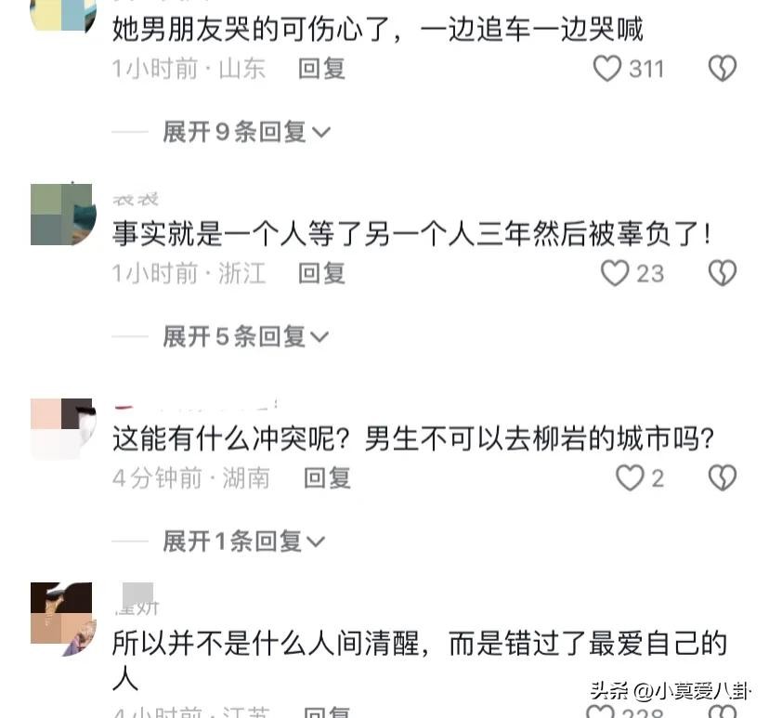Open the green avatar of the Zhejiang commenter
Image resolution: width=769 pixels, height=718 pixels.
63,215
